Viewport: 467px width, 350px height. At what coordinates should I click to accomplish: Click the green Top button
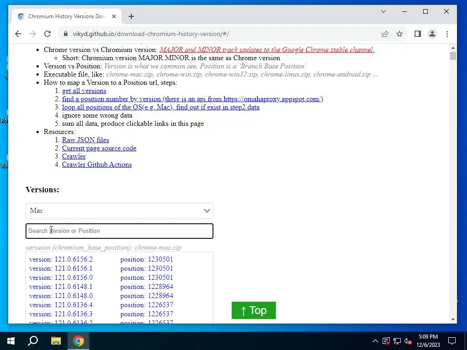(254, 310)
